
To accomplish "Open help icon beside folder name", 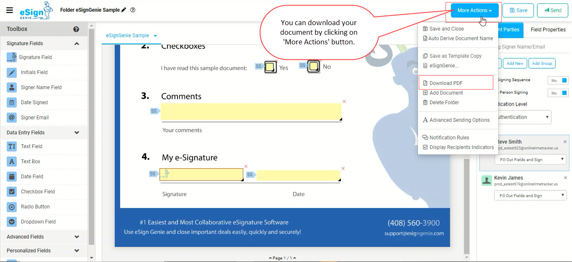I will pyautogui.click(x=133, y=10).
